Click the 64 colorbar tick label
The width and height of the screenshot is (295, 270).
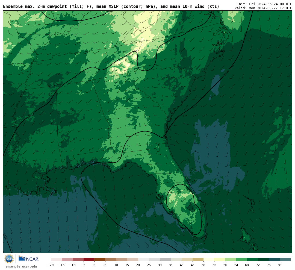pos(236,265)
